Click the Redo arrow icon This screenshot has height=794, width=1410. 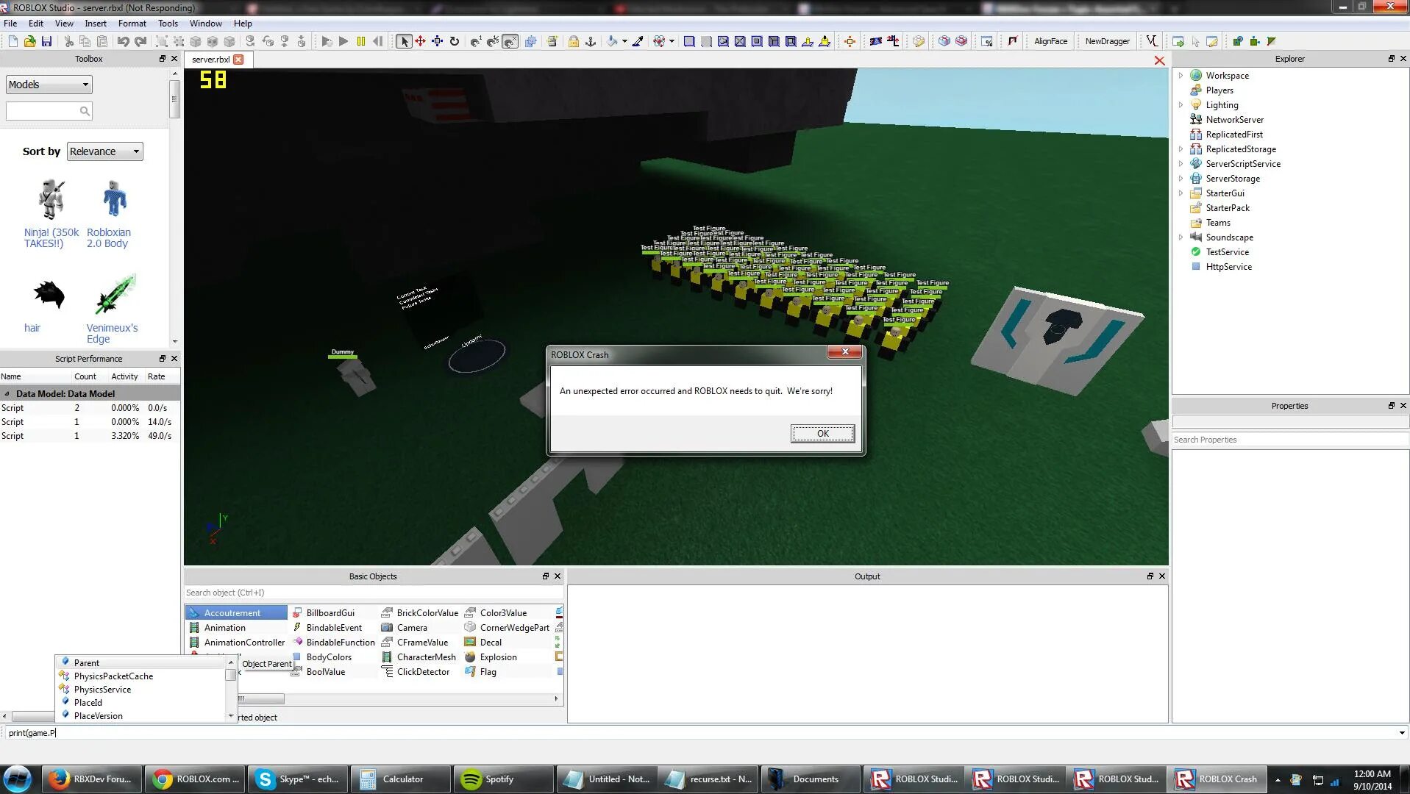coord(140,41)
